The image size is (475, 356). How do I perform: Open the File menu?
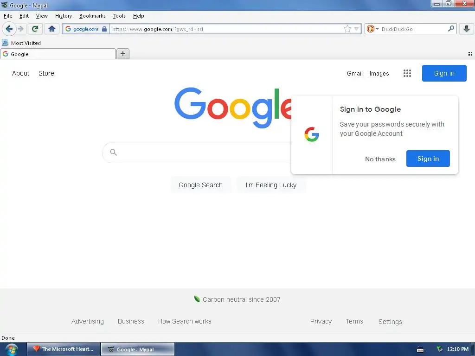coord(8,16)
